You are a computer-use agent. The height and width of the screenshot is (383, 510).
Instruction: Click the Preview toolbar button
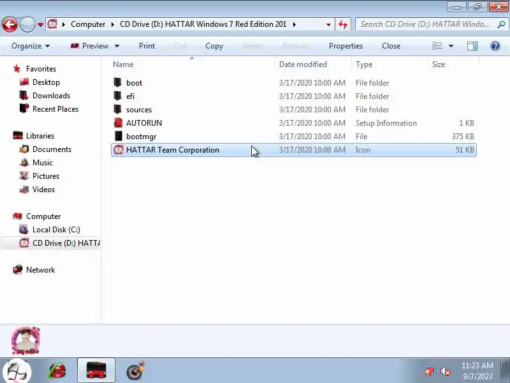pyautogui.click(x=89, y=46)
